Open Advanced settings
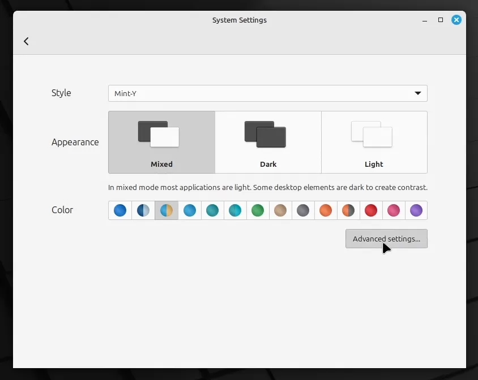This screenshot has height=380, width=478. pyautogui.click(x=386, y=239)
